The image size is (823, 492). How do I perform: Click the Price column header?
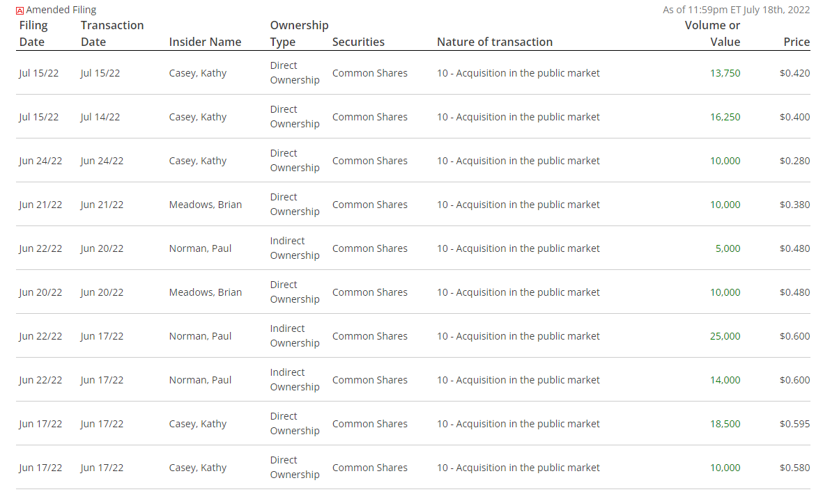pyautogui.click(x=797, y=42)
